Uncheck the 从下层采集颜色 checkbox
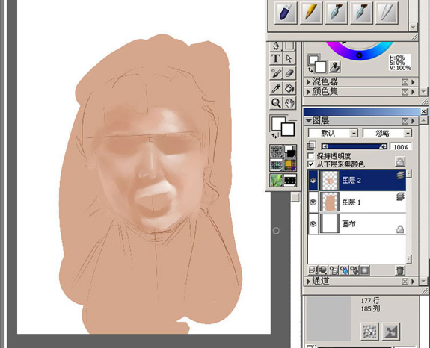430x348 pixels. (310, 164)
